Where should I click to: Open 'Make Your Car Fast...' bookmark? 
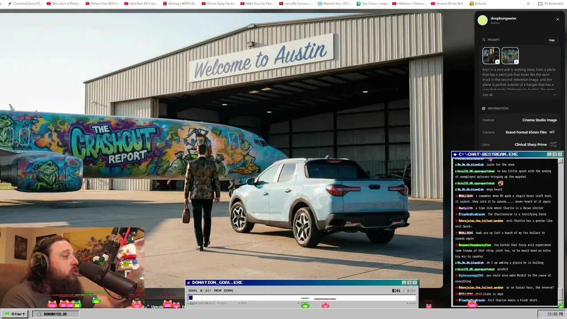coord(257,4)
